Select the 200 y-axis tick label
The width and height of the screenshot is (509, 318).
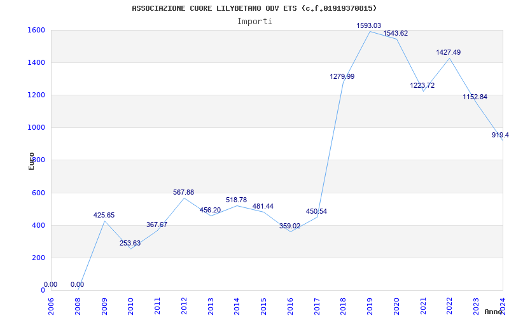[38, 258]
